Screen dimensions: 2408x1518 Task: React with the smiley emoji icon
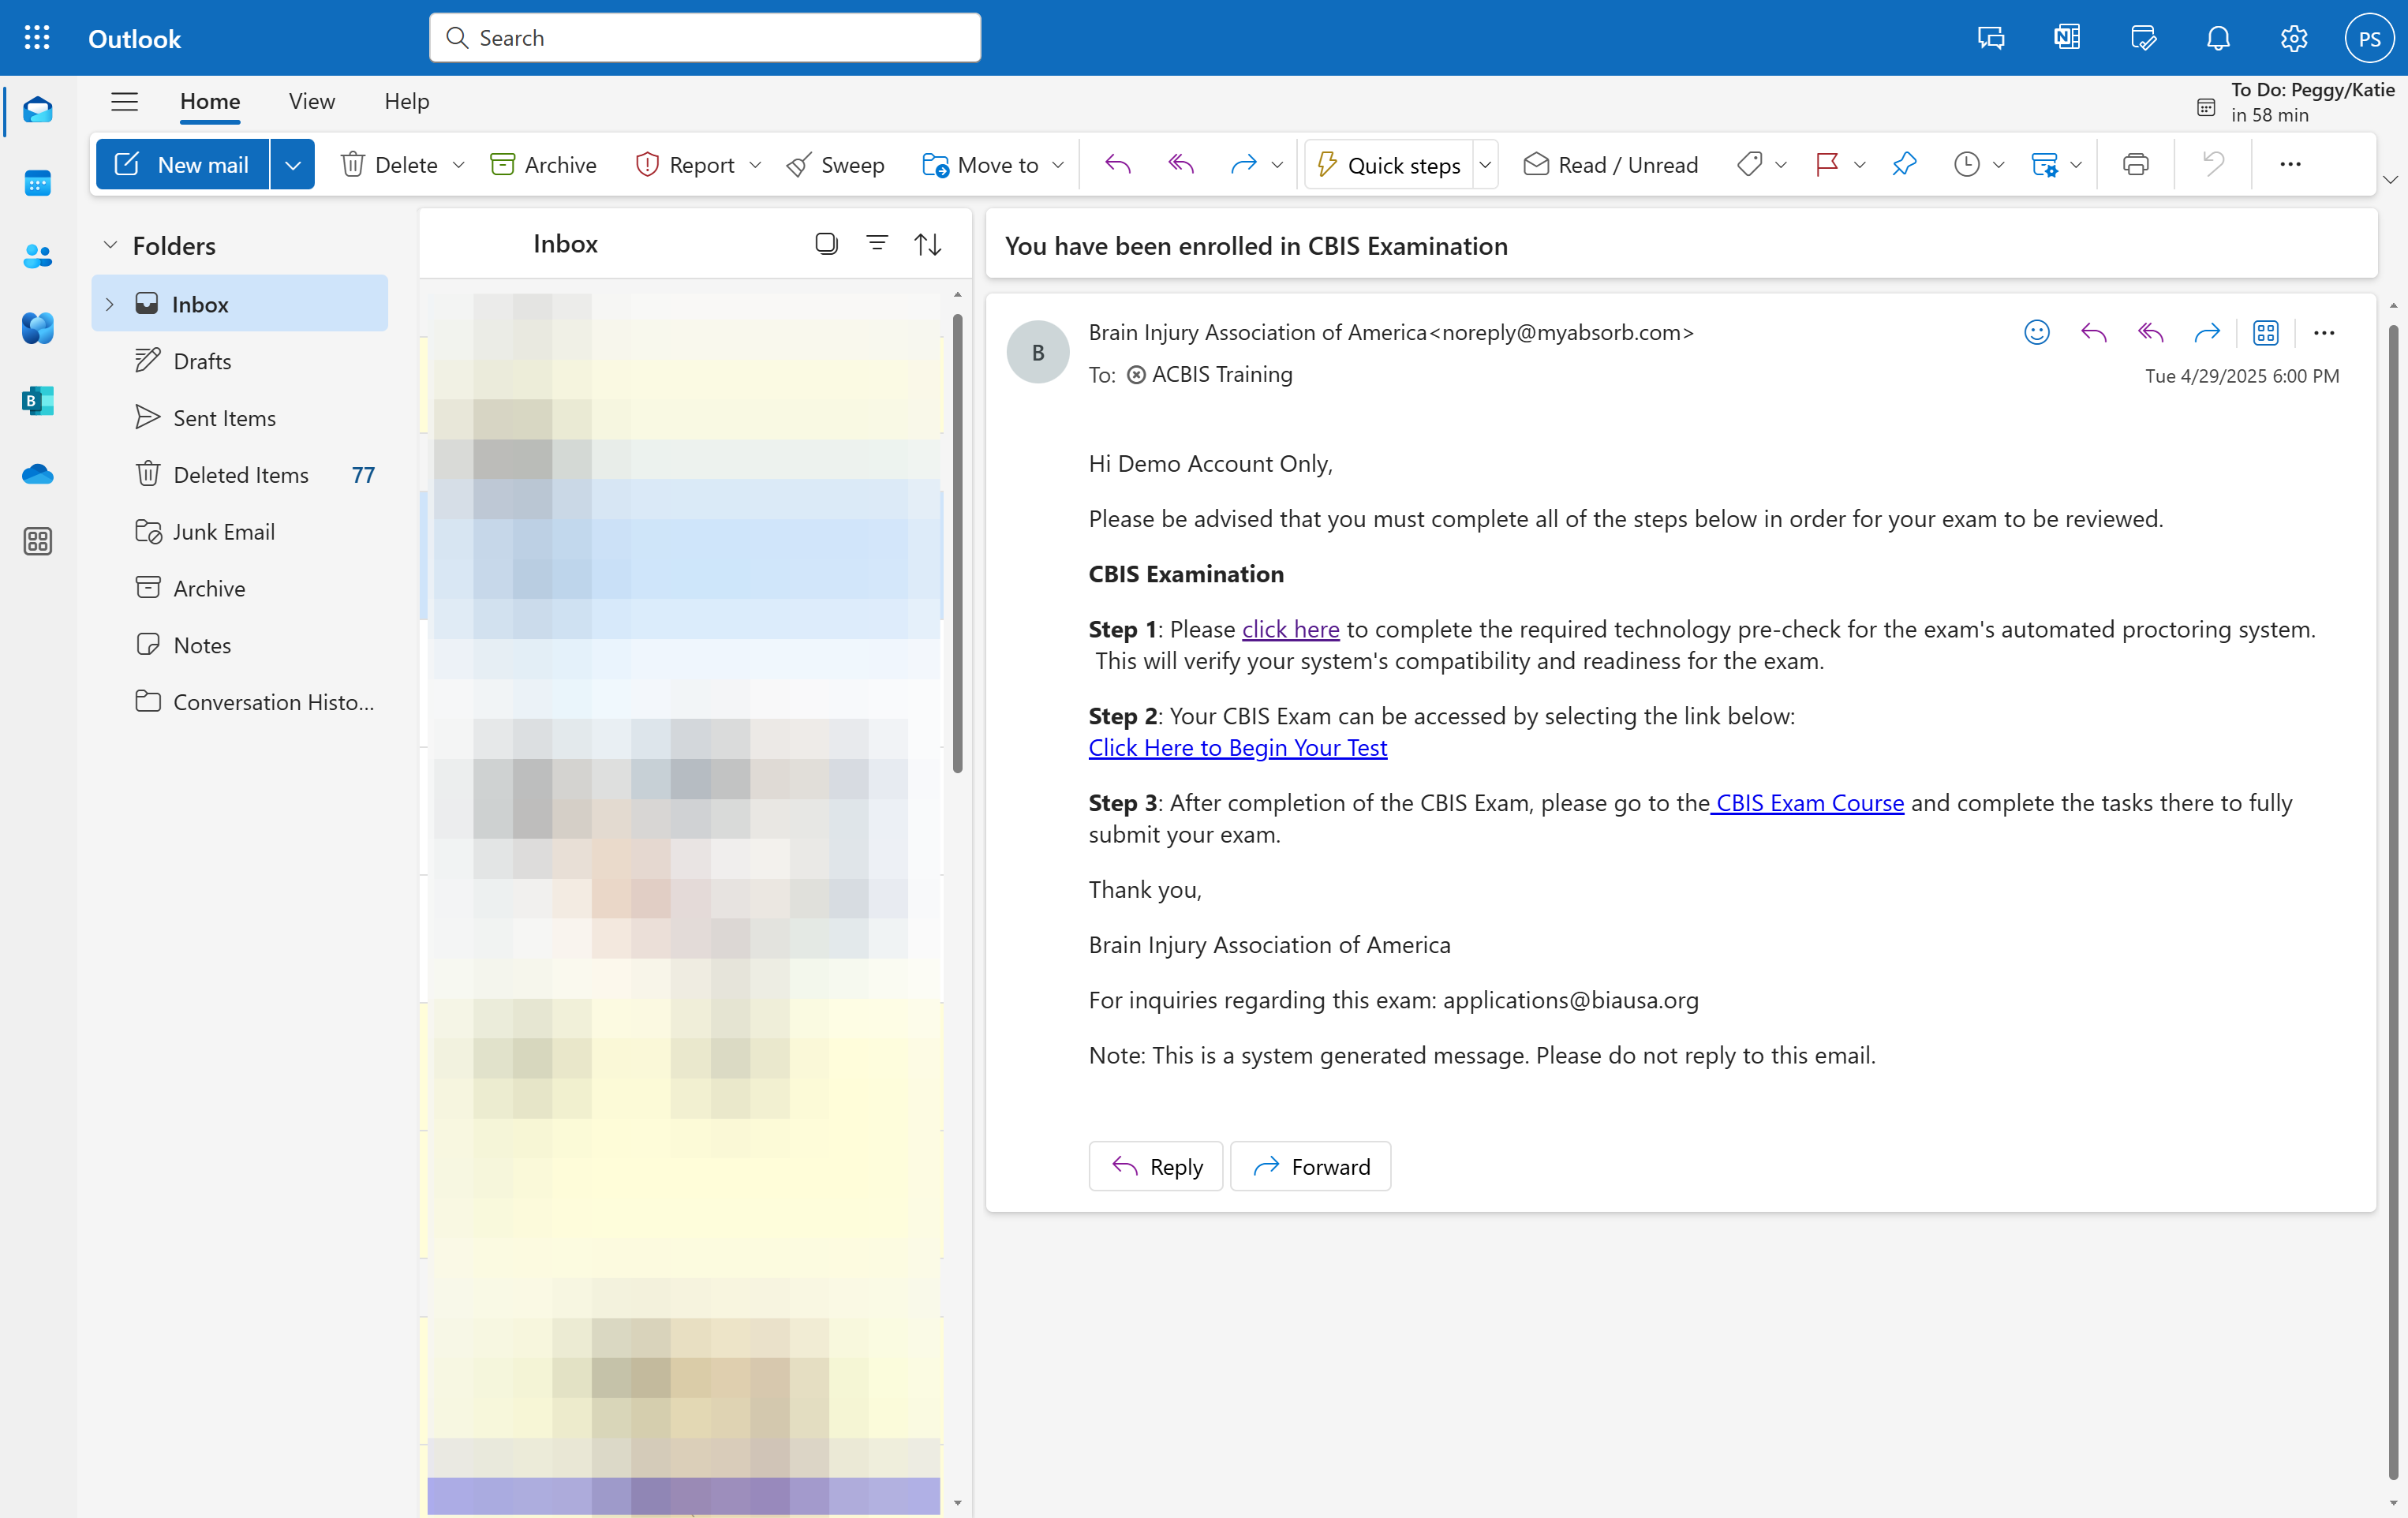point(2036,332)
